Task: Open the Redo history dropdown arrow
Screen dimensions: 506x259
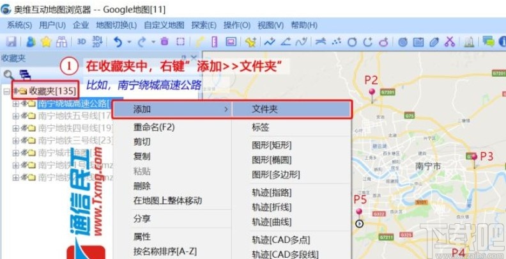Action: click(153, 42)
